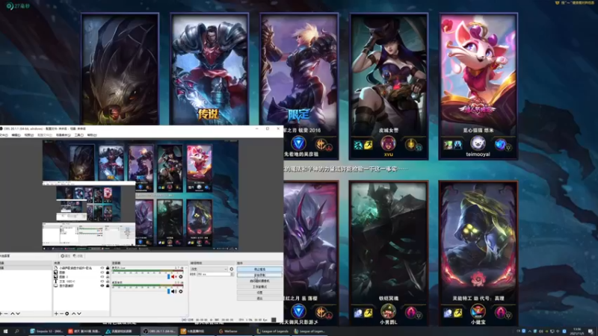This screenshot has height=336, width=598.
Task: Remove scene with minus icon in scenes panel
Action: click(x=6, y=314)
